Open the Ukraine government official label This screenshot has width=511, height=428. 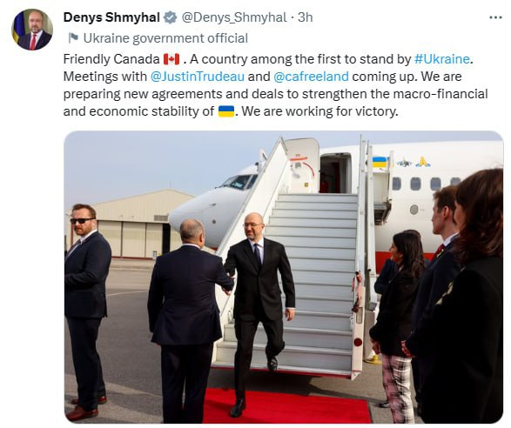tap(165, 38)
